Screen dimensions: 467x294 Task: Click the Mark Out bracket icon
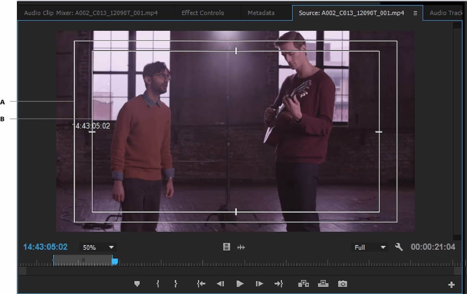pos(176,284)
